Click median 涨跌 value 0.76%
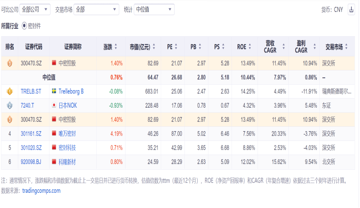The height and width of the screenshot is (208, 360). [116, 77]
